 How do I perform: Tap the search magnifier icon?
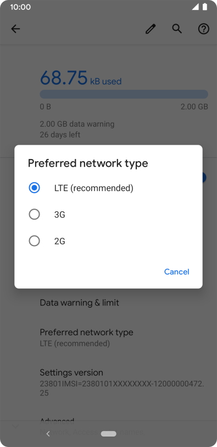(177, 29)
